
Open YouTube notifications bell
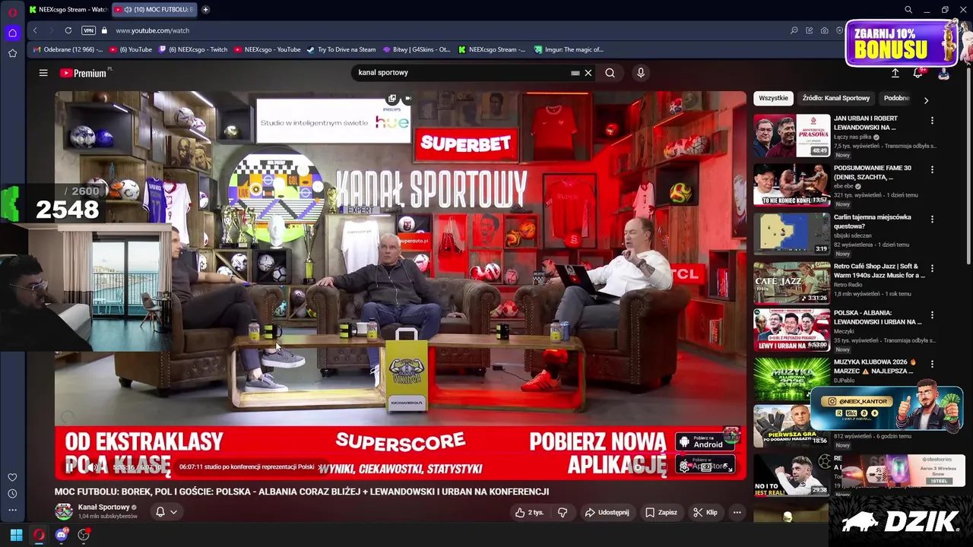918,73
